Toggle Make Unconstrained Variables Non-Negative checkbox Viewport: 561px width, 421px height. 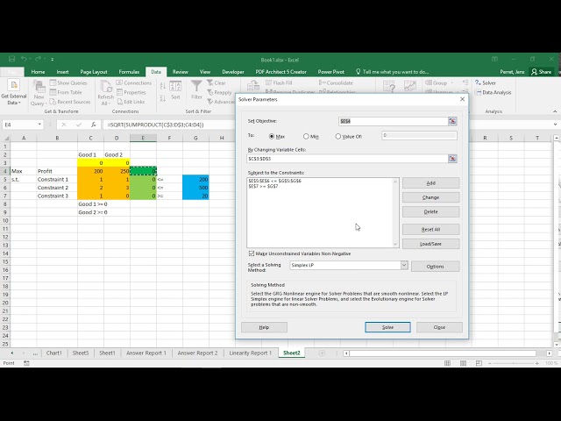[252, 253]
